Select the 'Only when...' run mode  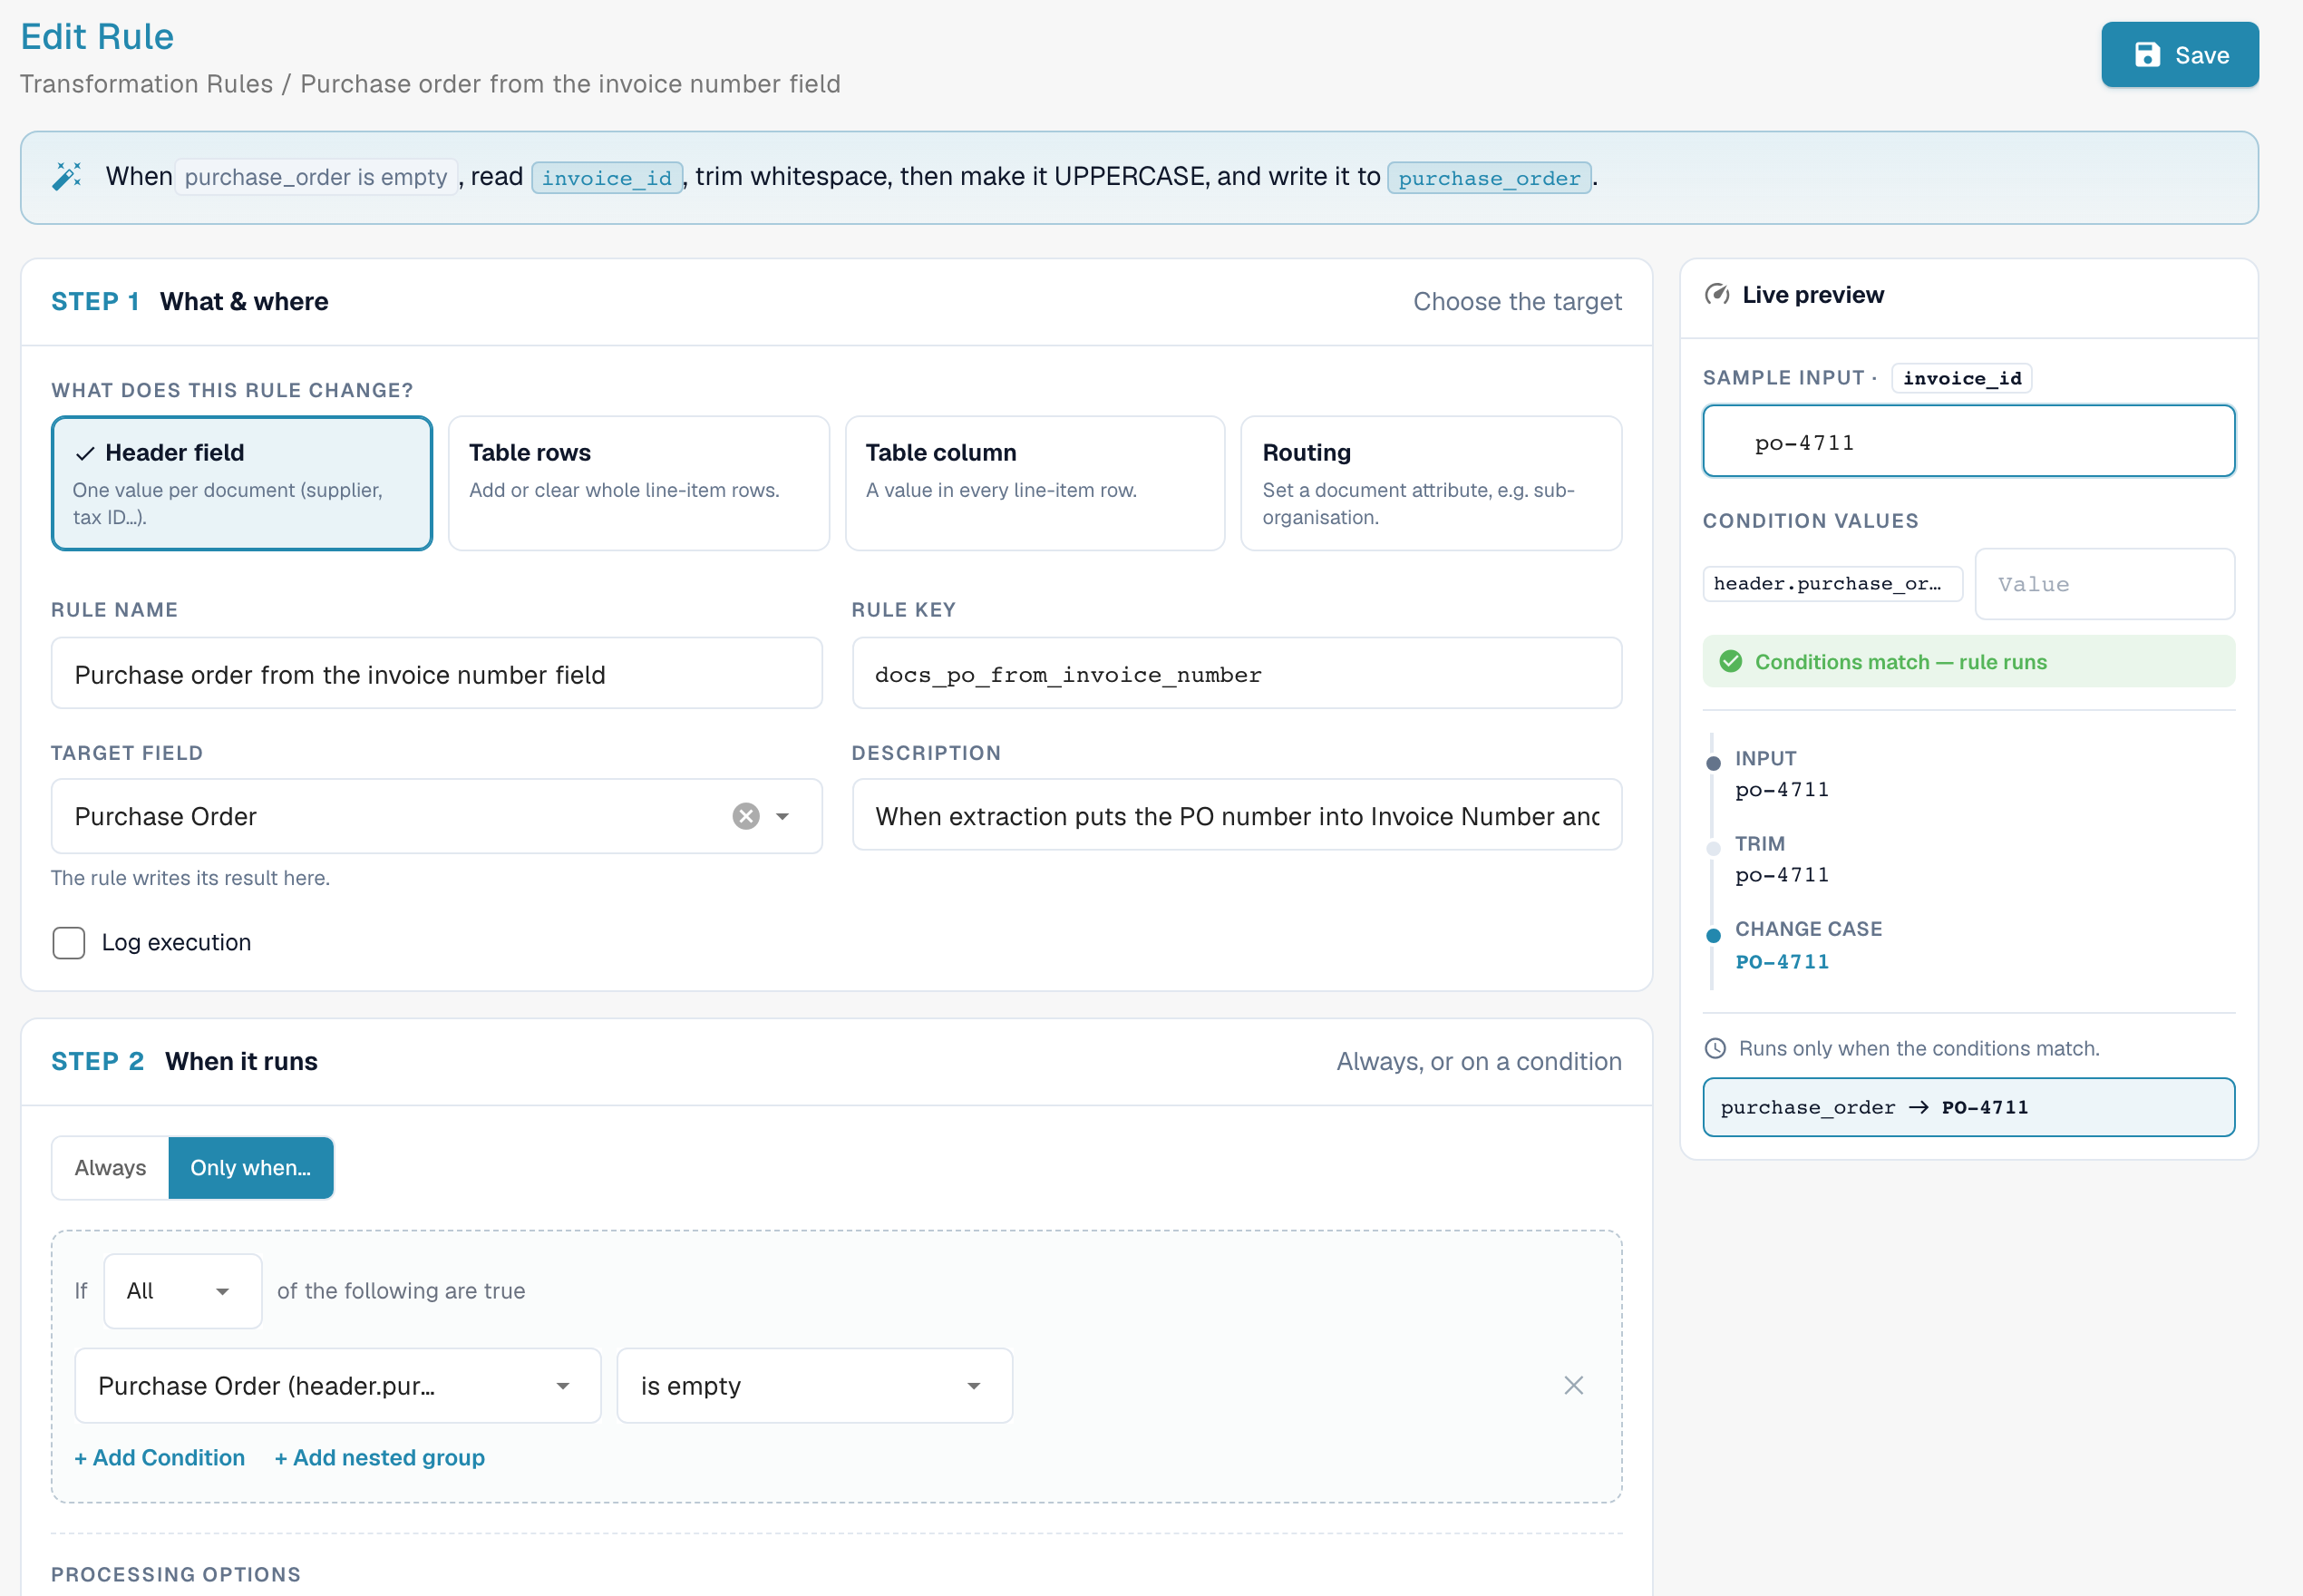pyautogui.click(x=251, y=1167)
